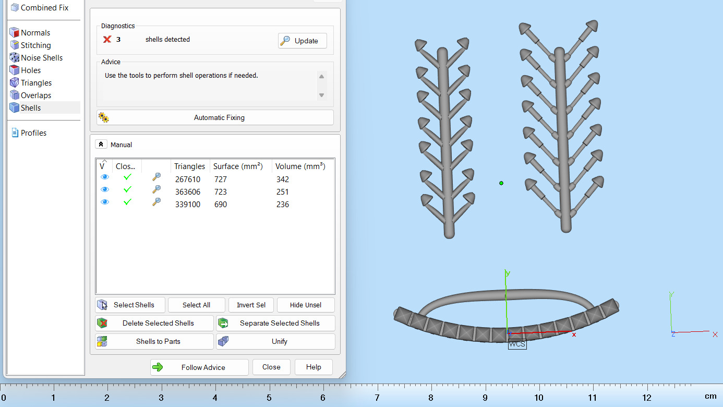The height and width of the screenshot is (407, 723).
Task: Click the Select All button
Action: click(x=197, y=305)
